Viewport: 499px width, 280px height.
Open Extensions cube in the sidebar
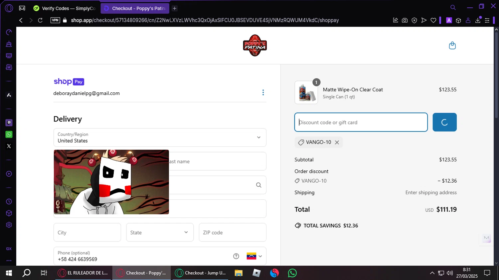point(9,213)
